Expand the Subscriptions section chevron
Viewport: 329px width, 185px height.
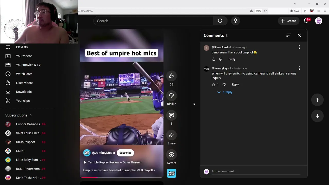31,115
